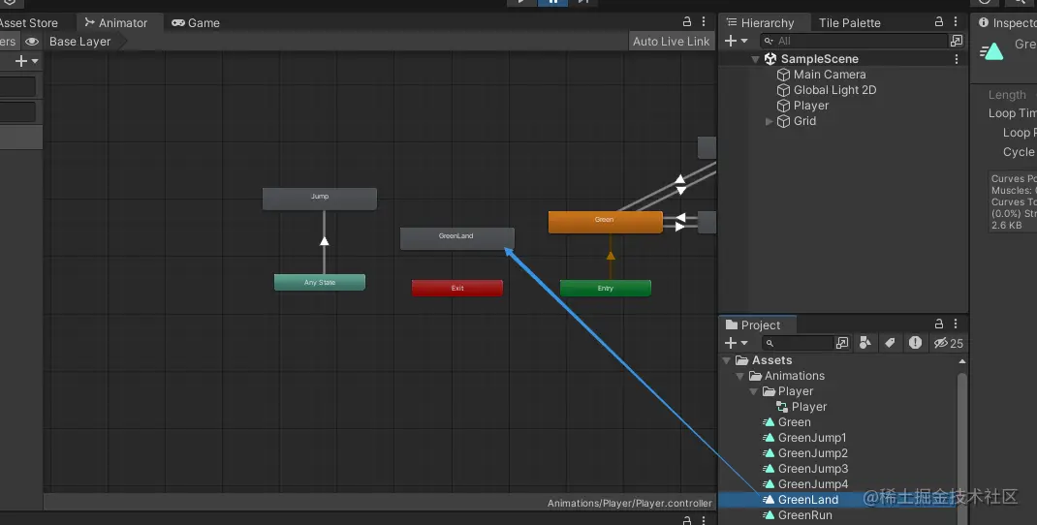Open the Project create plus dropdown
Screen dimensions: 1037x525
pyautogui.click(x=736, y=343)
